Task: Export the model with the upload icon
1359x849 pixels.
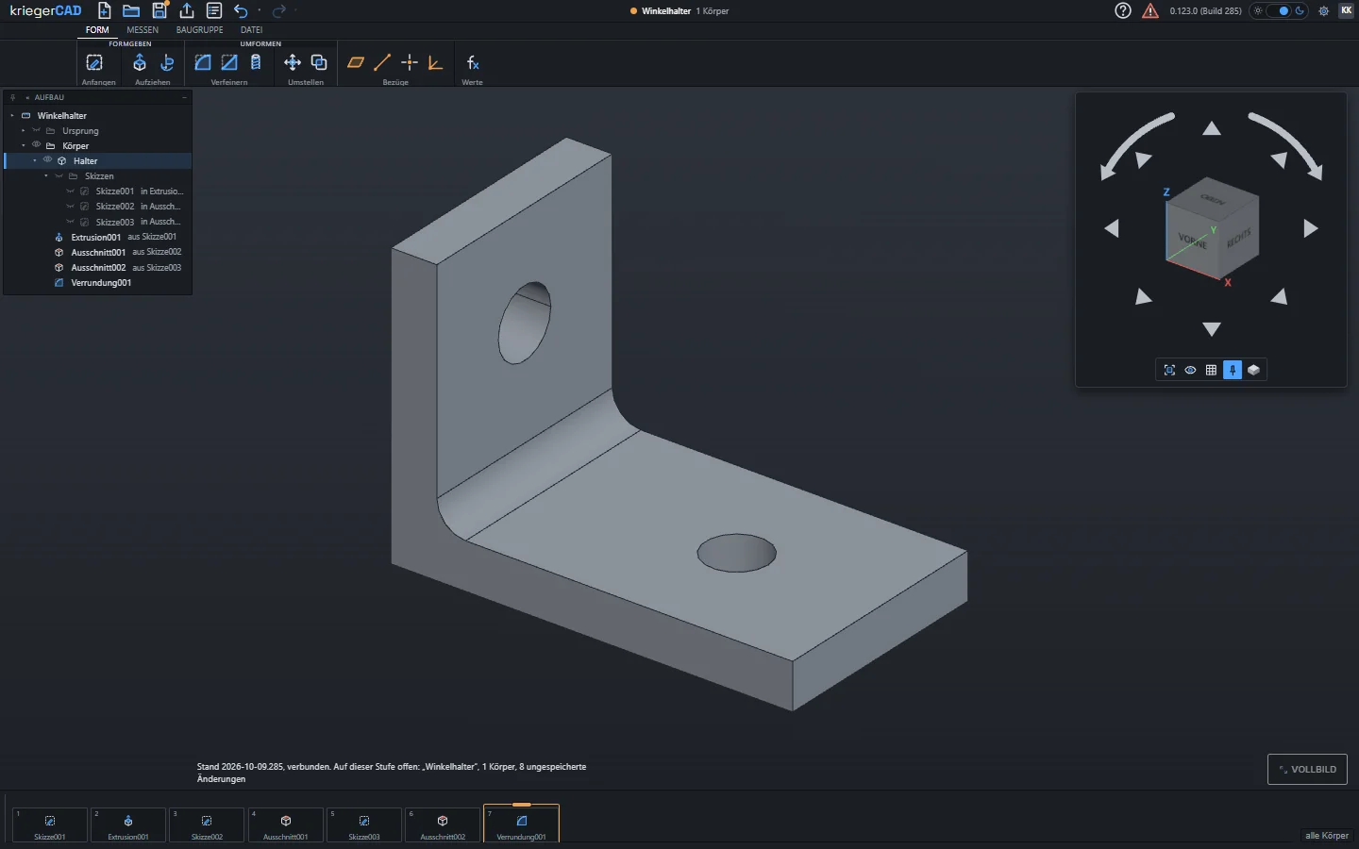Action: pos(187,10)
